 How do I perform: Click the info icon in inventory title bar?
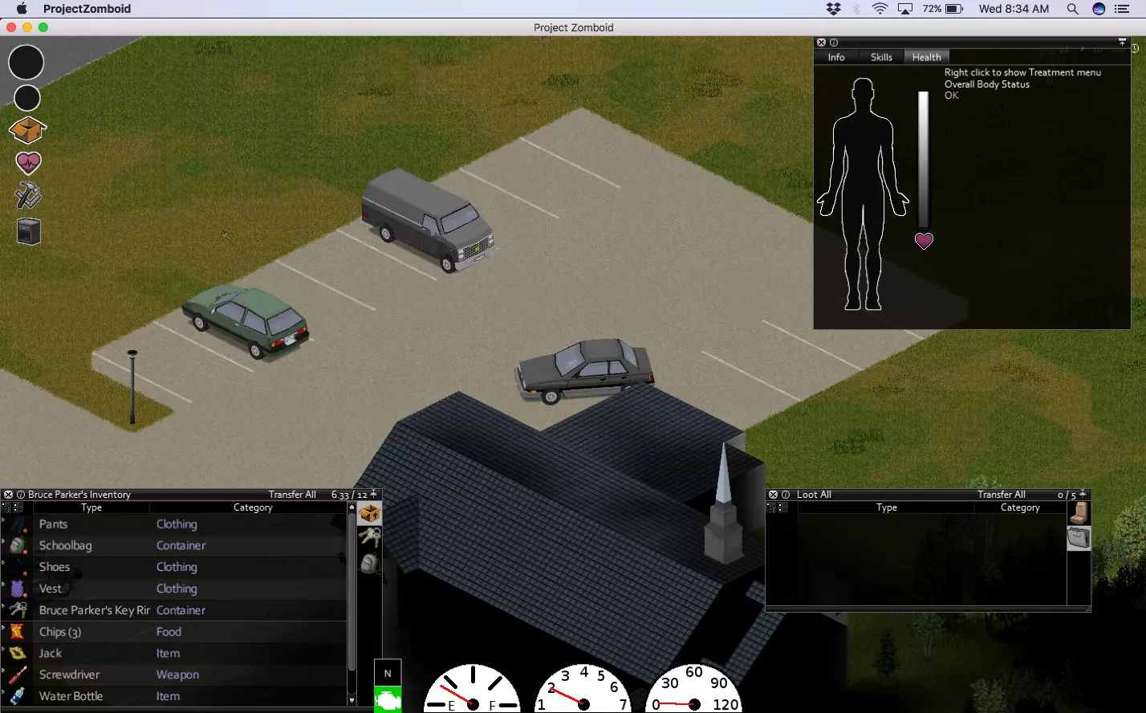click(21, 495)
